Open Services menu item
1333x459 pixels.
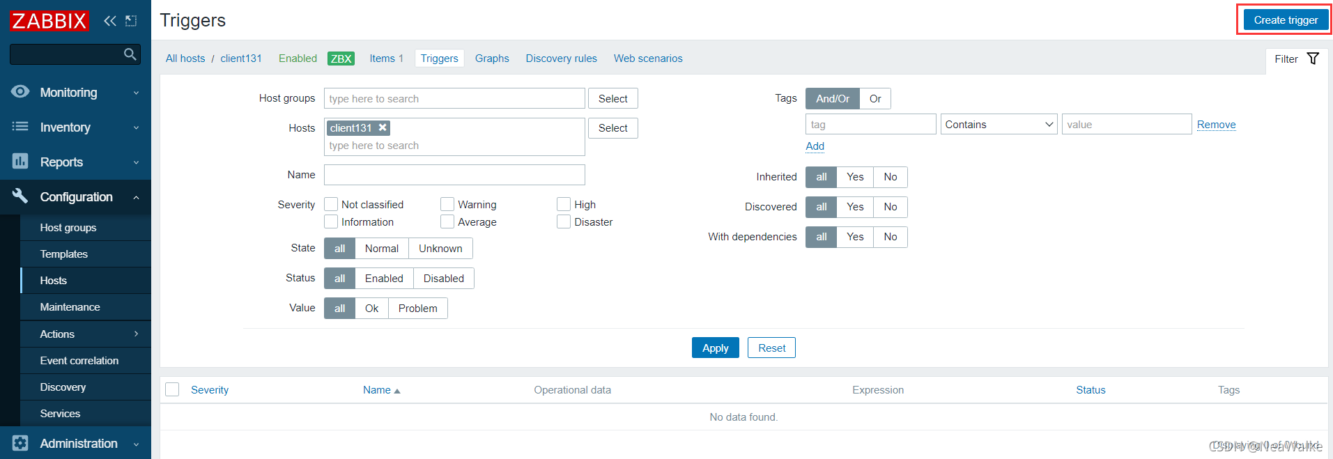pyautogui.click(x=60, y=414)
